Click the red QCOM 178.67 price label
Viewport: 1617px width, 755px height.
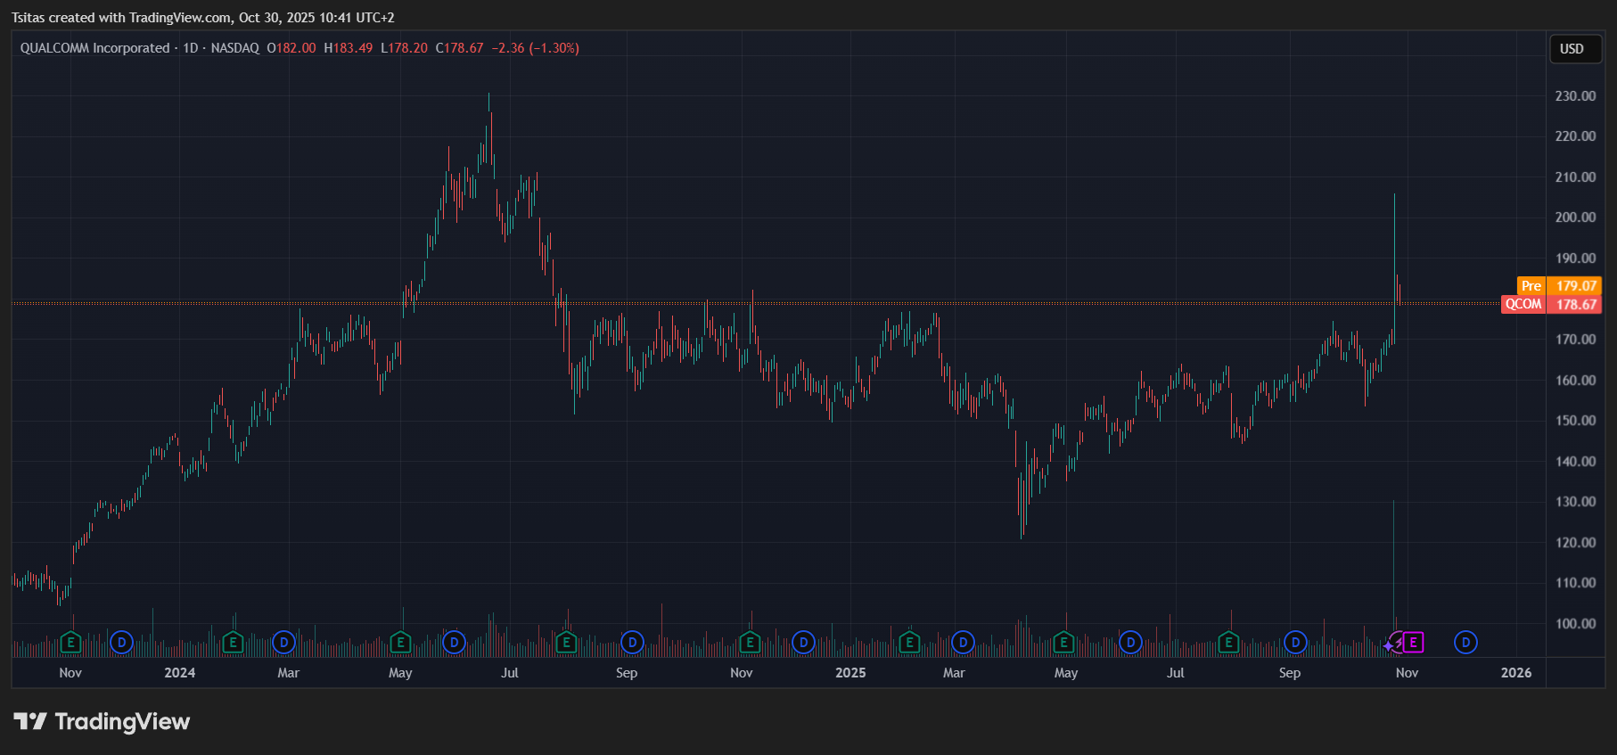(x=1551, y=305)
